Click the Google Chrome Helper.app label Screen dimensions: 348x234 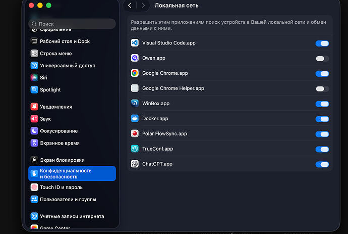[x=173, y=88]
